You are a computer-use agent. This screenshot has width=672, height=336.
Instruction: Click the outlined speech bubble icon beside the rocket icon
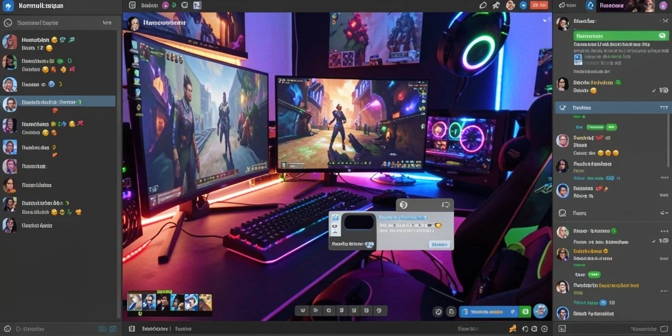[483, 5]
